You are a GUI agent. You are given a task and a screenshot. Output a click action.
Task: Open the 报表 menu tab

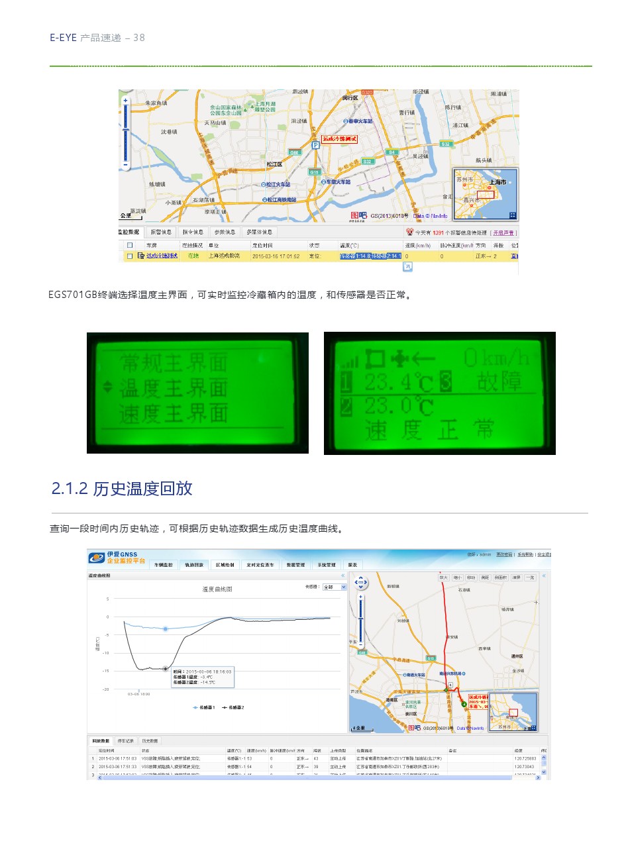(352, 565)
